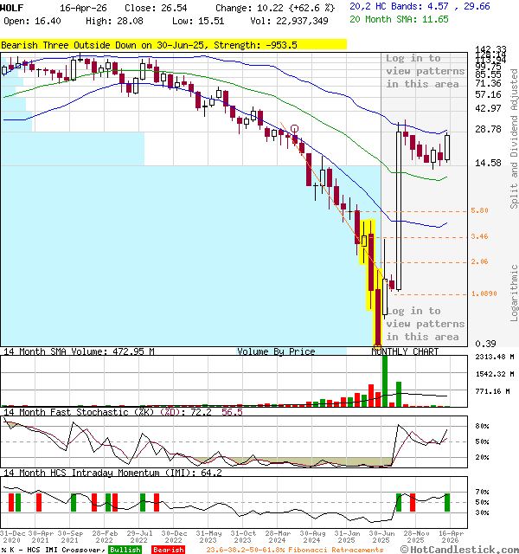The width and height of the screenshot is (519, 554).
Task: Click the rightmost green IMI momentum bar
Action: pos(447,502)
